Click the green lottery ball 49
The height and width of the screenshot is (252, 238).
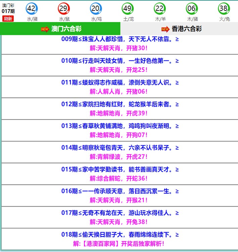[x=128, y=8]
